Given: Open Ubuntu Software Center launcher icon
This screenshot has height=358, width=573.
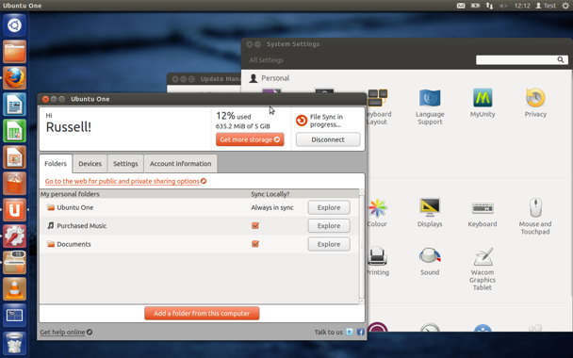Looking at the screenshot, I should point(15,183).
